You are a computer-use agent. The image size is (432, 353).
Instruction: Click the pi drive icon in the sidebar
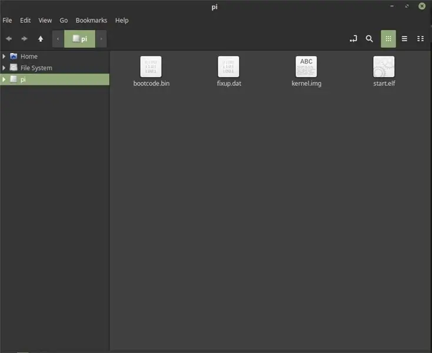pos(14,79)
